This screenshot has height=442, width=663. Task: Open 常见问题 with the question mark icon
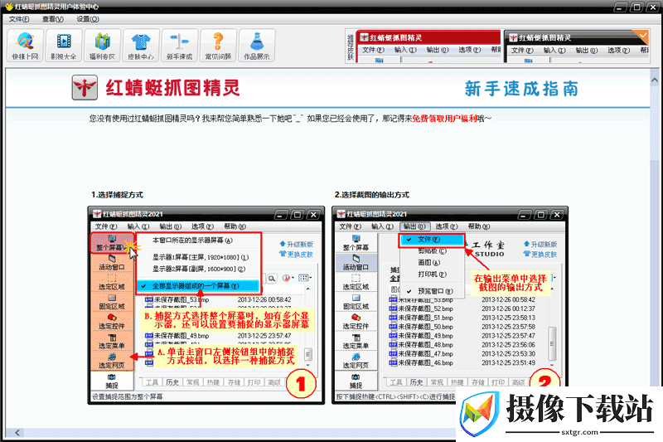click(218, 46)
